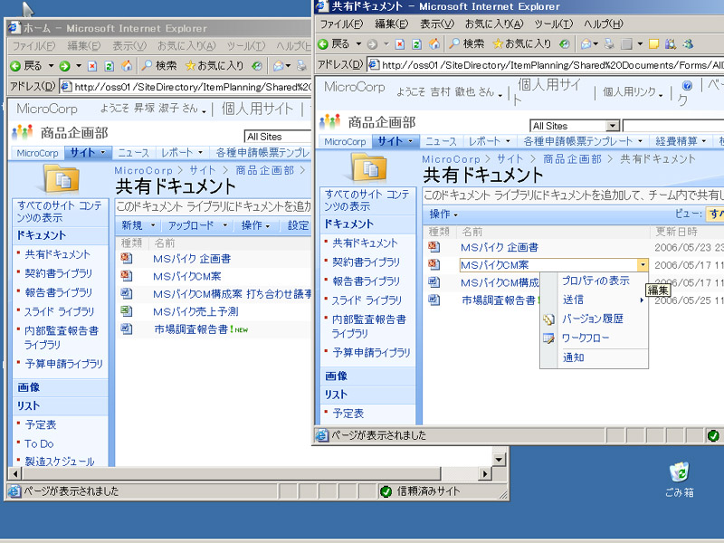Image resolution: width=724 pixels, height=543 pixels.
Task: Click file icon beside MSバイクCM案 in front window
Action: click(433, 264)
